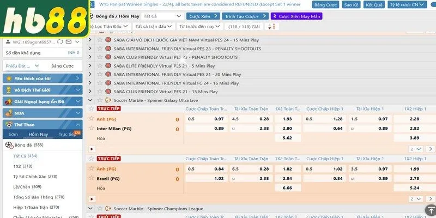Viewport: 436px width, 218px height.
Task: Click the refresh icon next to username
Action: click(60, 42)
